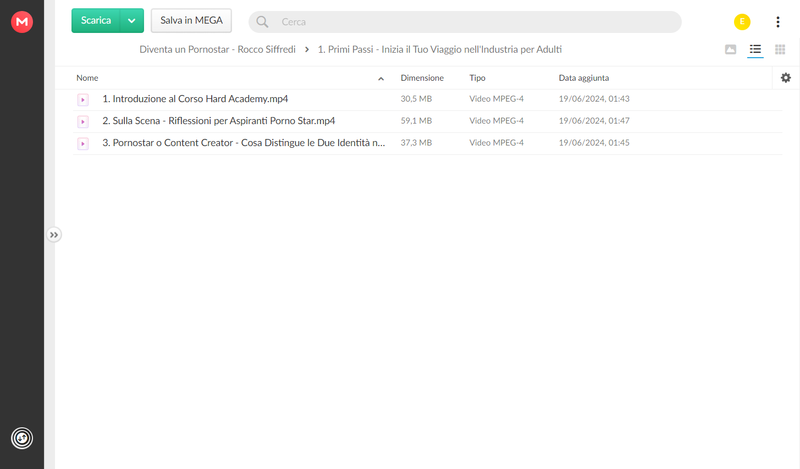Open the transfers icon in the sidebar

[22, 438]
